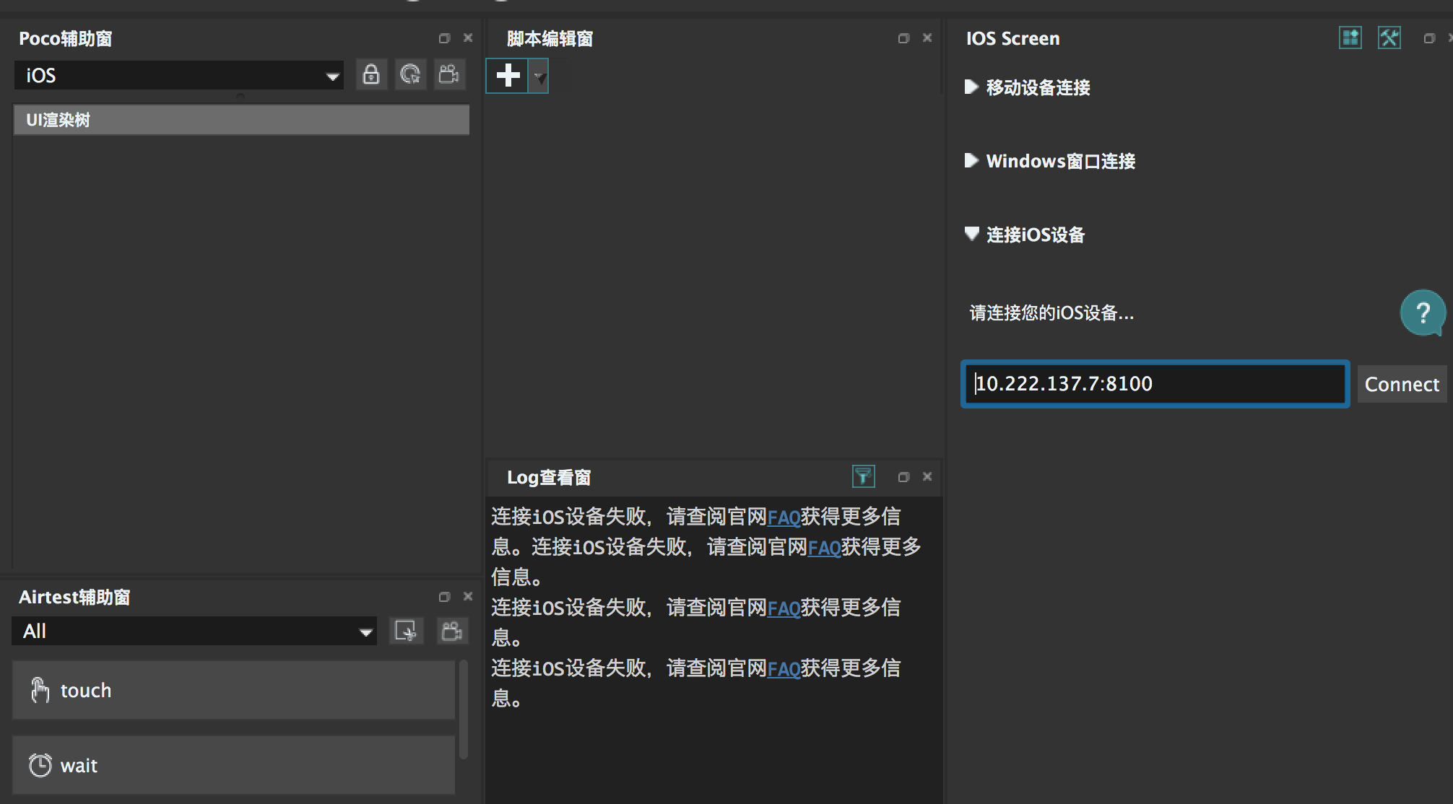The height and width of the screenshot is (804, 1453).
Task: Close the Airtest辅助窗 panel
Action: [468, 596]
